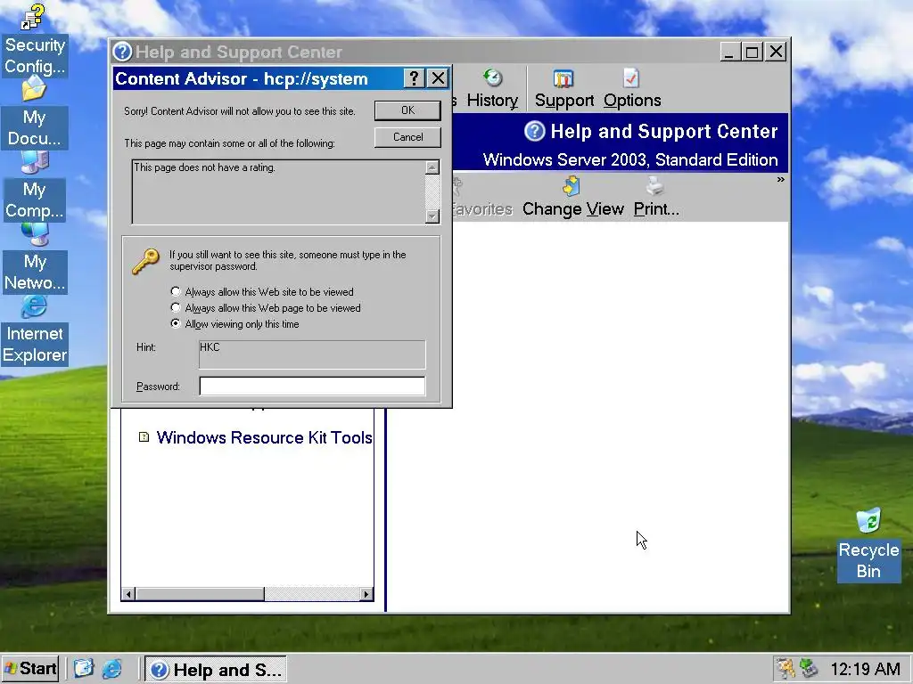Click the network tray icon beside the clock
Viewport: 913px width, 684px height.
[x=809, y=669]
